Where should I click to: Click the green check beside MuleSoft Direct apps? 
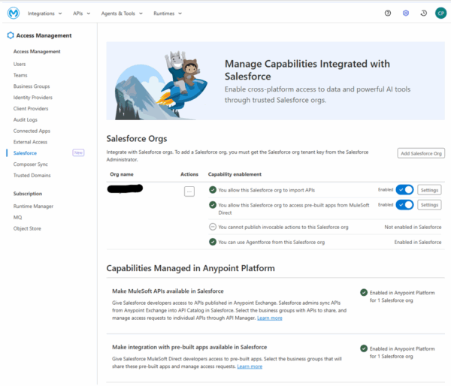point(213,205)
